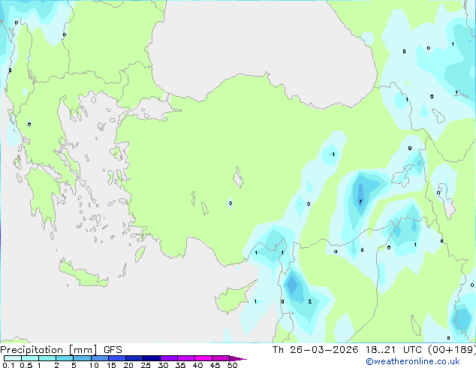Click the 25–30 mm navy legend swatch

click(152, 358)
